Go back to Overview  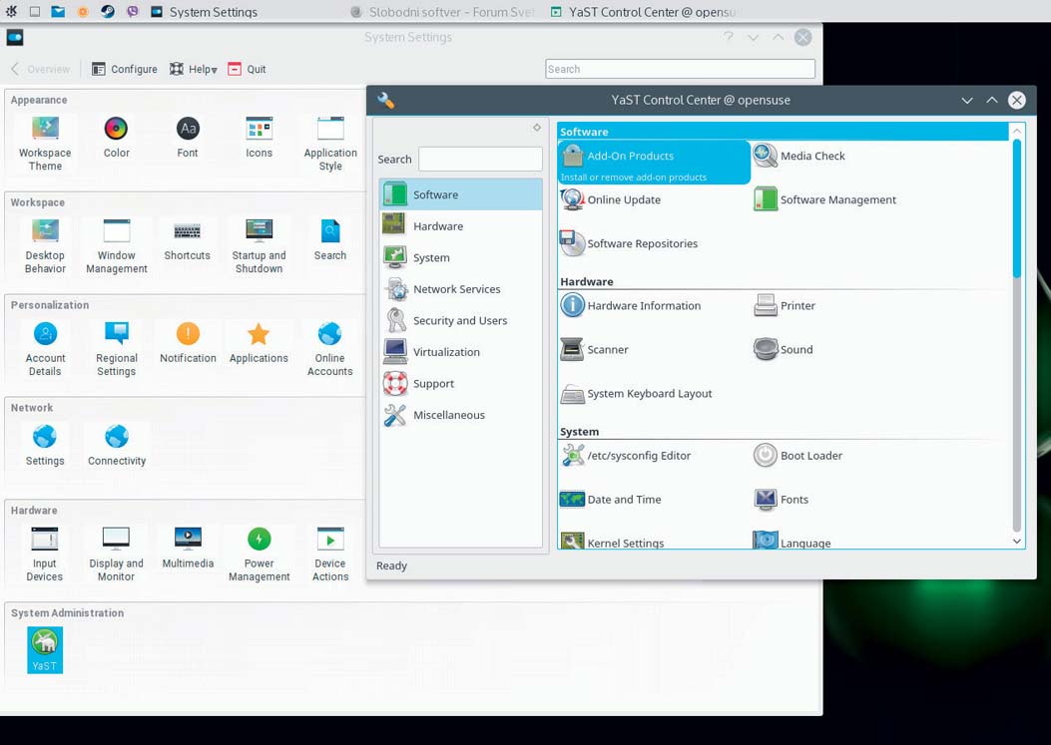40,69
